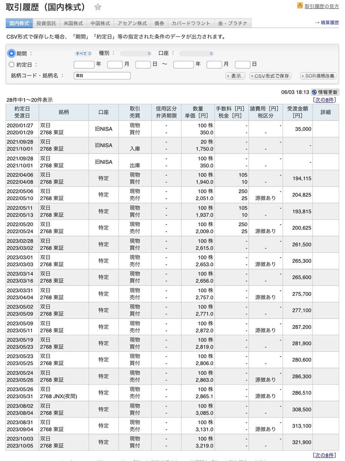Click the 表示 button
345x461 pixels.
[235, 76]
